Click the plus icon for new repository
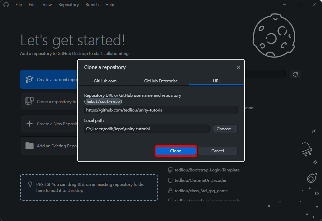The height and width of the screenshot is (221, 322). click(x=30, y=124)
